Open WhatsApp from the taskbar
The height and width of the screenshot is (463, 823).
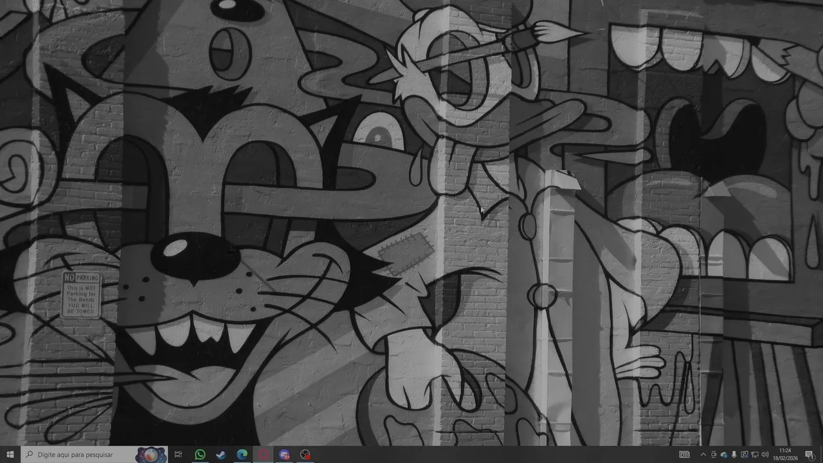[200, 455]
